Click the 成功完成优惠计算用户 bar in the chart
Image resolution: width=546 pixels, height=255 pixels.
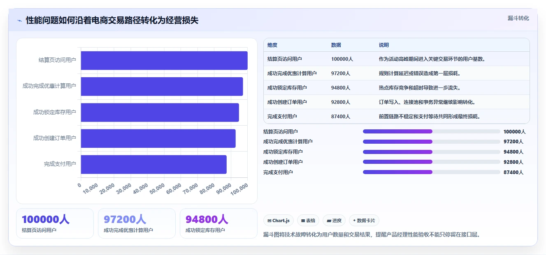click(x=162, y=86)
